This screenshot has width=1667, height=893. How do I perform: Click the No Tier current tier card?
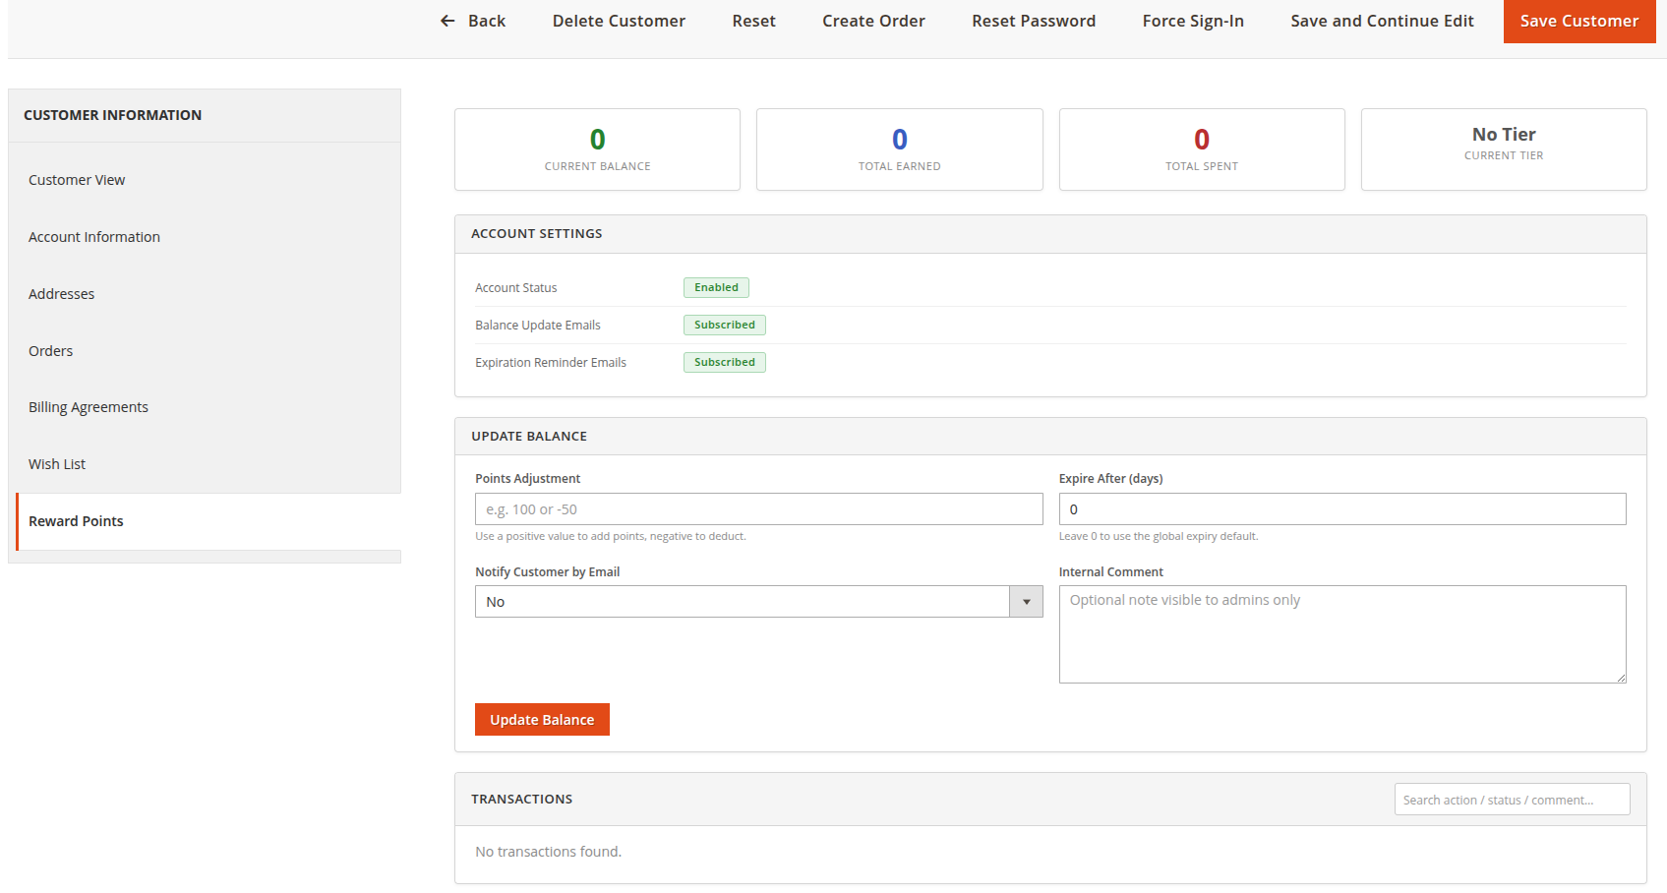(1504, 149)
